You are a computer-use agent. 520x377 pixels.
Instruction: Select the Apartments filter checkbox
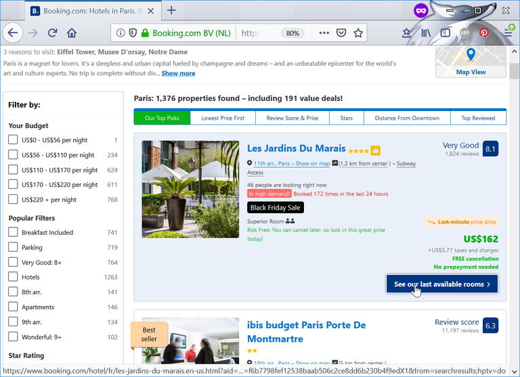coord(13,307)
